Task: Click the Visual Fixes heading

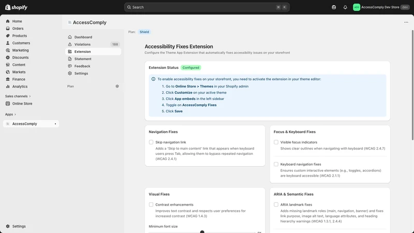Action: (x=159, y=194)
